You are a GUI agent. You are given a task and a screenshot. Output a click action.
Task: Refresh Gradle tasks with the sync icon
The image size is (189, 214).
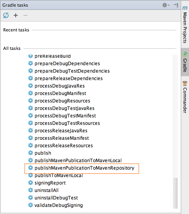click(x=6, y=15)
